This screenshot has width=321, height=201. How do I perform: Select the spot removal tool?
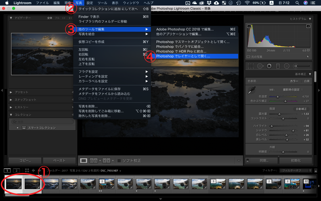(260, 66)
